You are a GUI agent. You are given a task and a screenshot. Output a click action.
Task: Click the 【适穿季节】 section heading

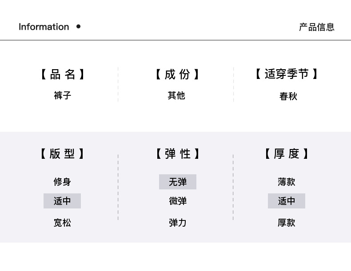(x=287, y=74)
